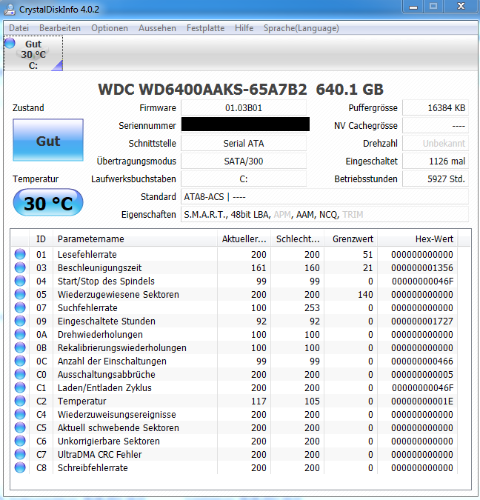Click the status orb for Laden/Entladen Zyklus
The image size is (480, 500).
pyautogui.click(x=20, y=387)
